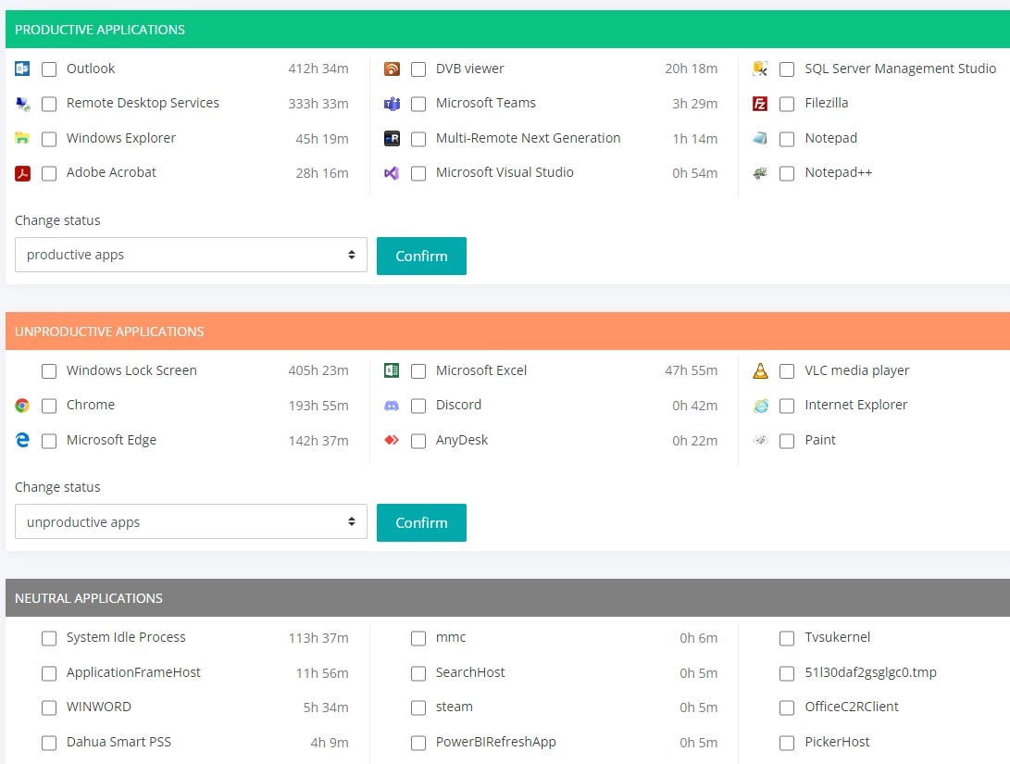Click the SQL Server Management Studio icon
The height and width of the screenshot is (764, 1010).
[760, 69]
